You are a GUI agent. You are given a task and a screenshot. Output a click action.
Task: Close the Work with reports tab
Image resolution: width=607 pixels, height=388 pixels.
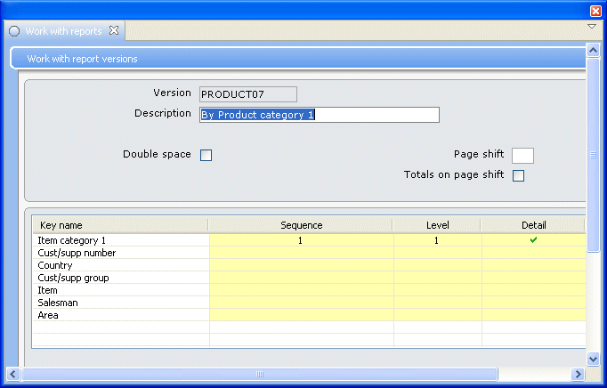click(113, 30)
